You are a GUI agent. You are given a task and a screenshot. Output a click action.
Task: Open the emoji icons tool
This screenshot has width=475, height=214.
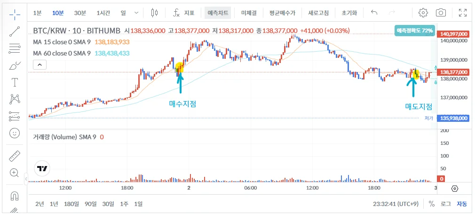pyautogui.click(x=15, y=133)
